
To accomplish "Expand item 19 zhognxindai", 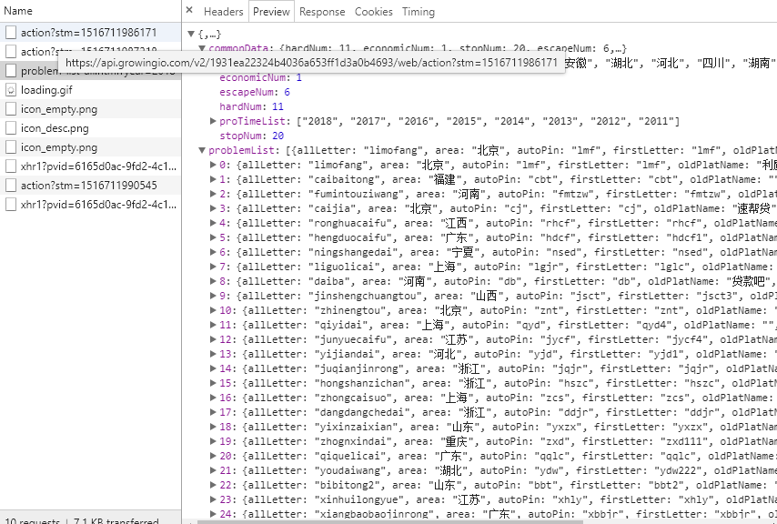I will pos(213,441).
